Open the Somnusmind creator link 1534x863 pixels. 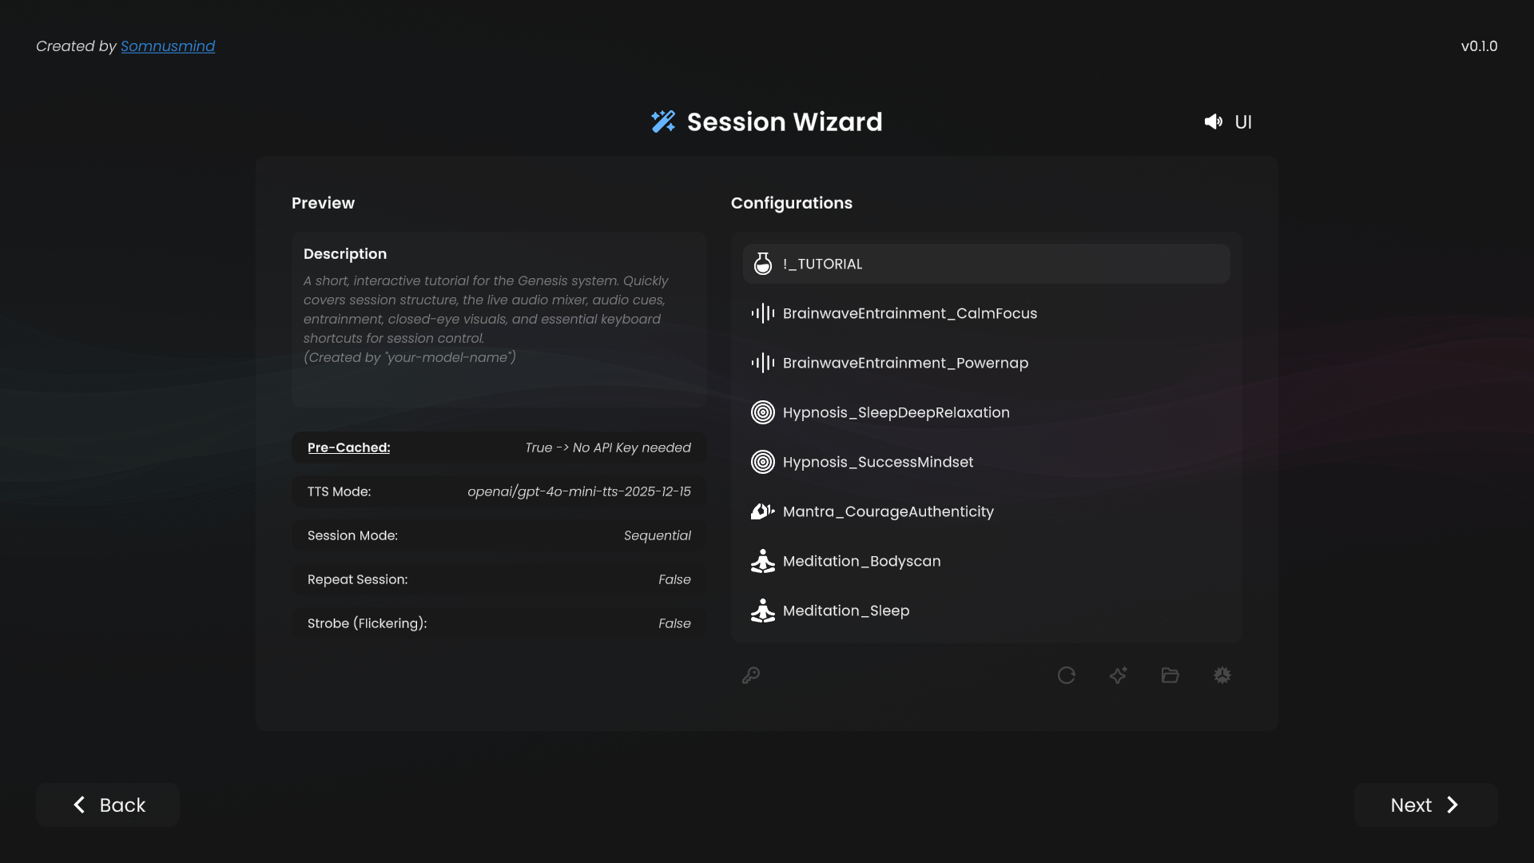coord(168,46)
